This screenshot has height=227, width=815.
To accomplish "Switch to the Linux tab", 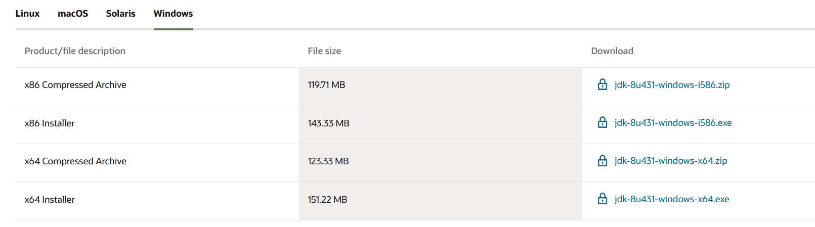I will (x=27, y=14).
